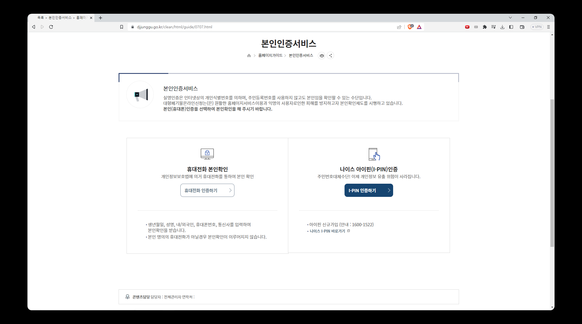Viewport: 582px width, 324px height.
Task: Click the 콘텐츠담당 label in the footer box
Action: (141, 297)
